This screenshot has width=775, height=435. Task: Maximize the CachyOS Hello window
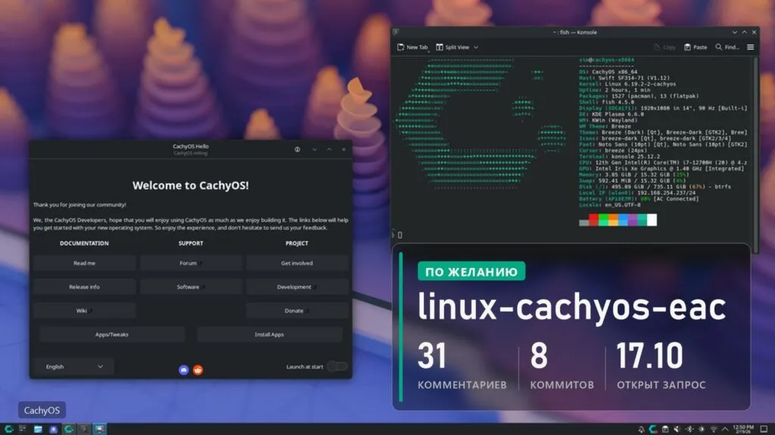coord(329,150)
